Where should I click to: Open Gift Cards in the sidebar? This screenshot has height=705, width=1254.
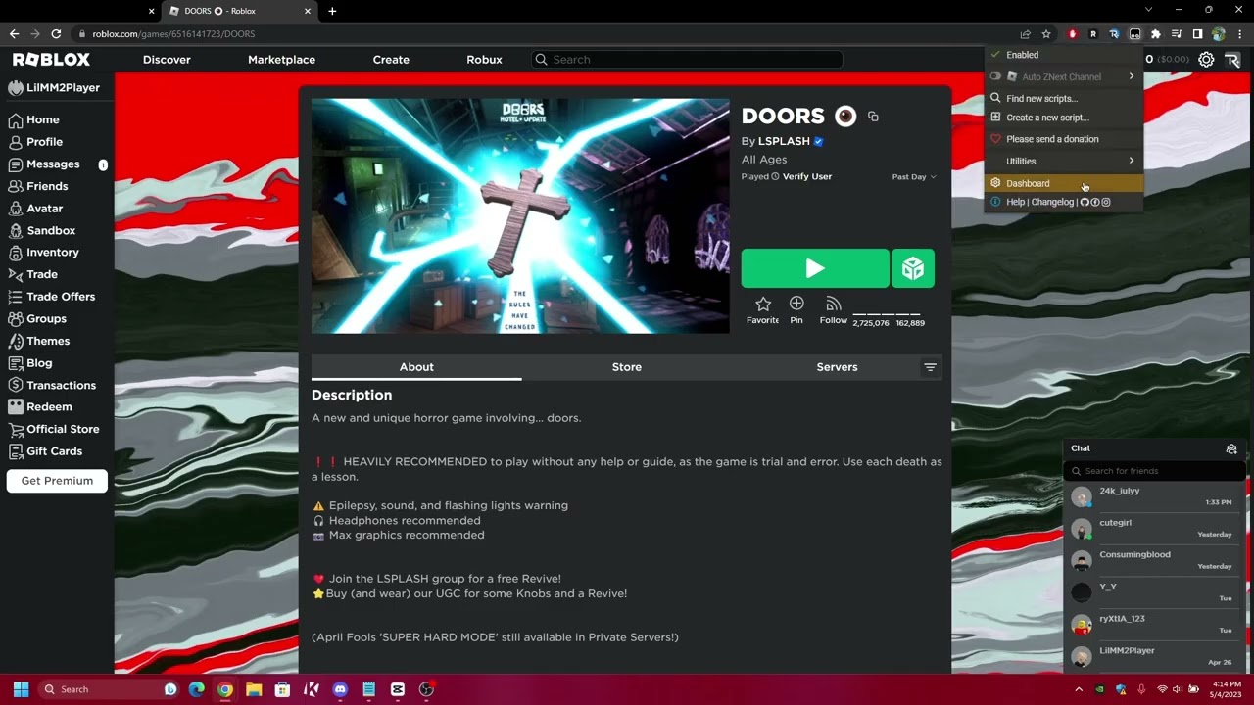tap(45, 451)
